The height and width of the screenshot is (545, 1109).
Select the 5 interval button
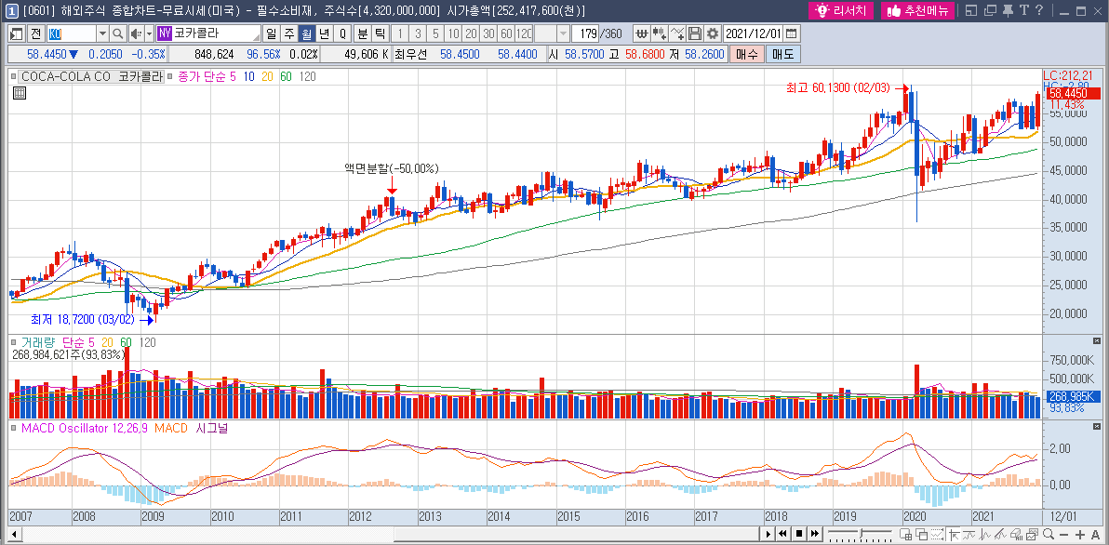(435, 33)
